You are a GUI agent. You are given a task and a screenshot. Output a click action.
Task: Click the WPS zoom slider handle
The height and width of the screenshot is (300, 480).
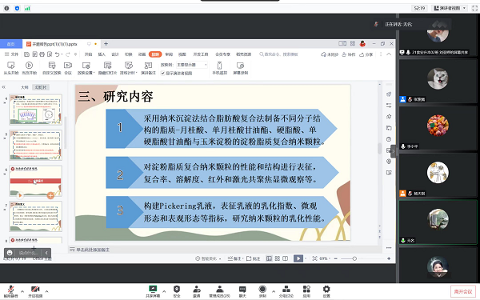click(x=354, y=258)
